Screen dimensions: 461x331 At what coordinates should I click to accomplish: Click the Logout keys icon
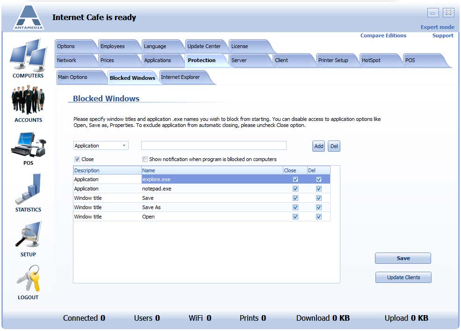coord(28,278)
